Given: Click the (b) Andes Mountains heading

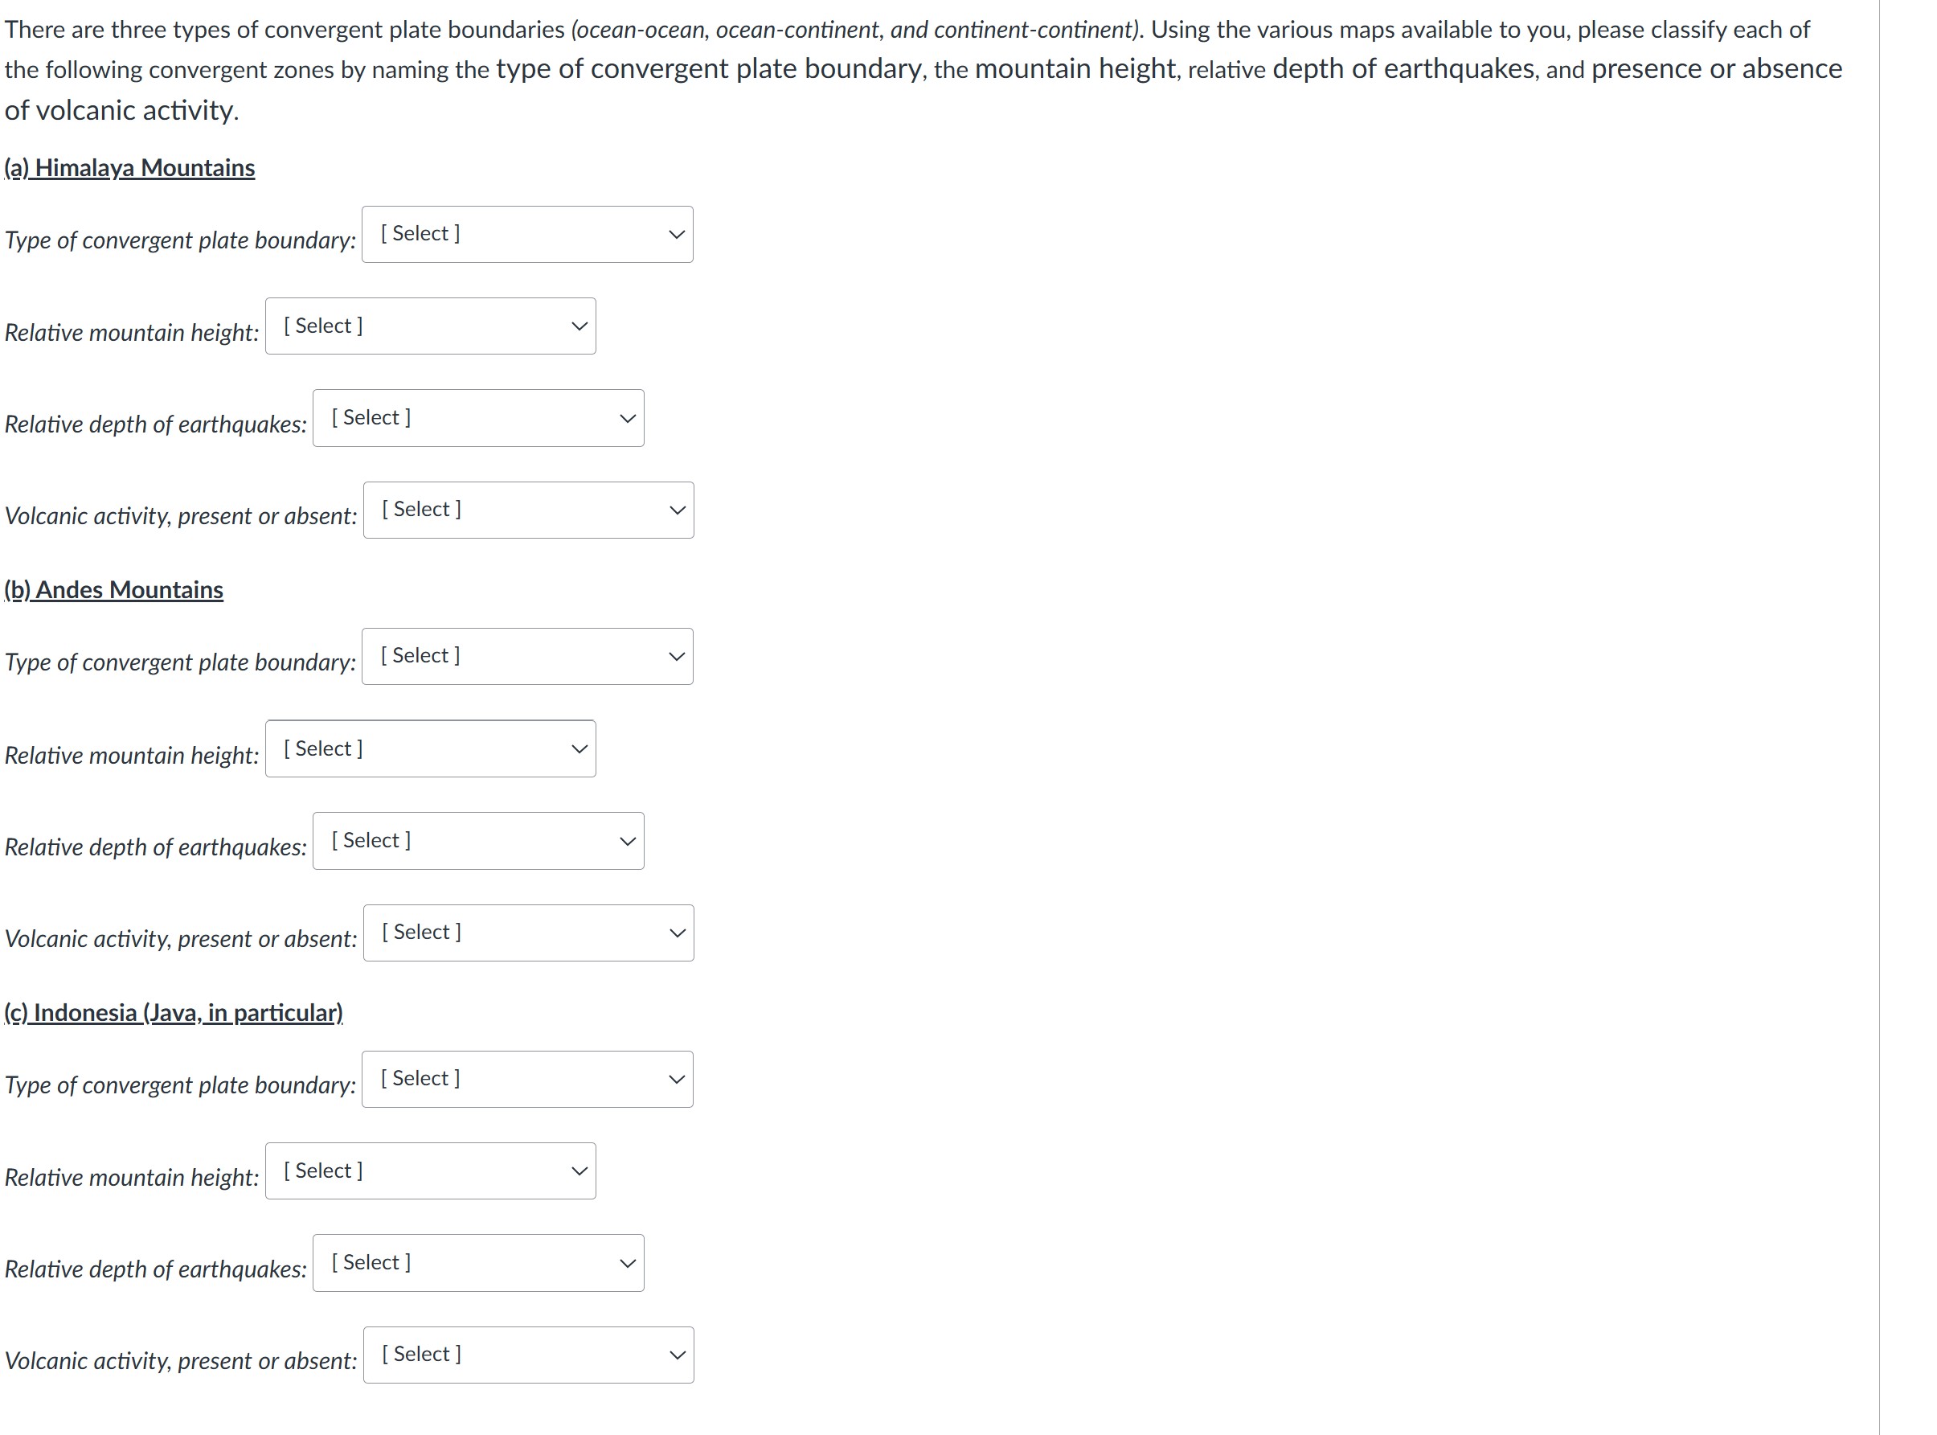Looking at the screenshot, I should pyautogui.click(x=114, y=590).
